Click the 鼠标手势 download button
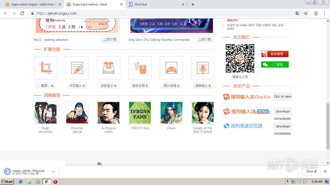Image resolution: width=330 pixels, height=185 pixels. tap(140, 86)
